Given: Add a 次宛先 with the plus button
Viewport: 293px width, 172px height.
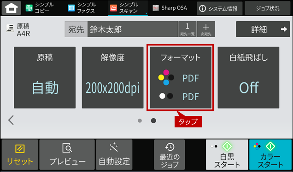Looking at the screenshot, I should [206, 29].
